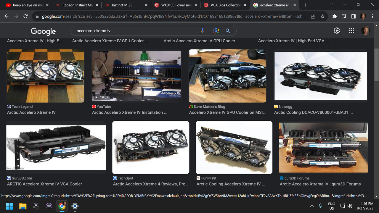Open the Newegg Arctic Cooling result link

coord(313,112)
